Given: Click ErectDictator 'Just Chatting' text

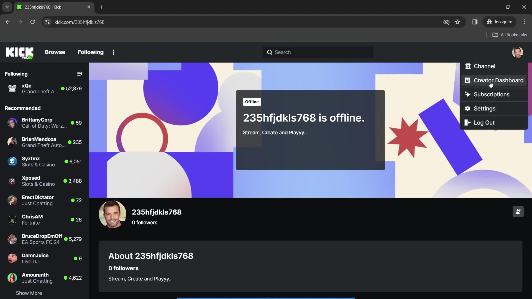Looking at the screenshot, I should (37, 203).
